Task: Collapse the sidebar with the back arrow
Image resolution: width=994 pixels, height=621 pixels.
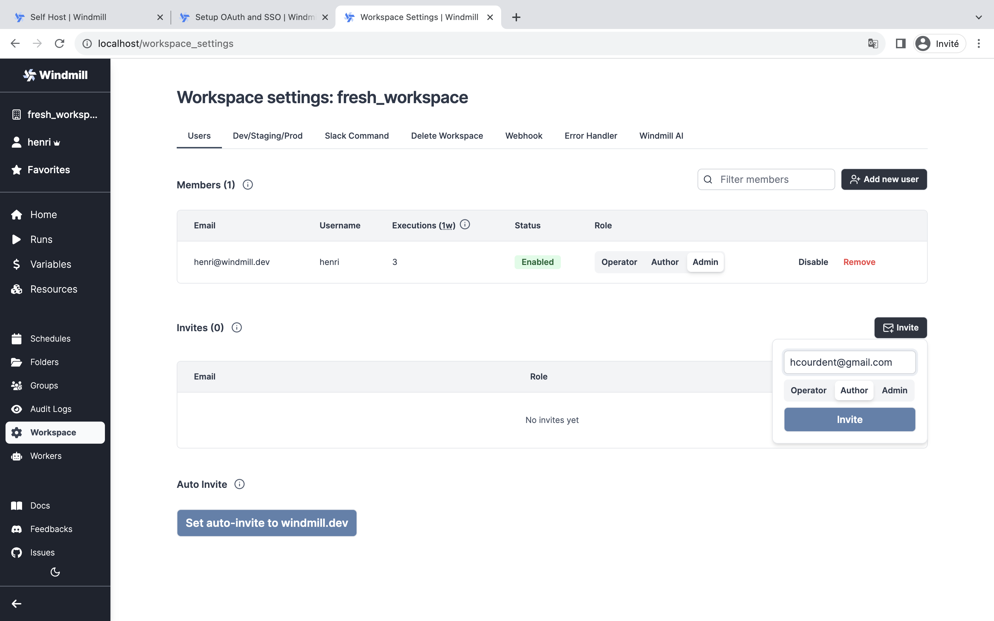Action: [x=17, y=603]
